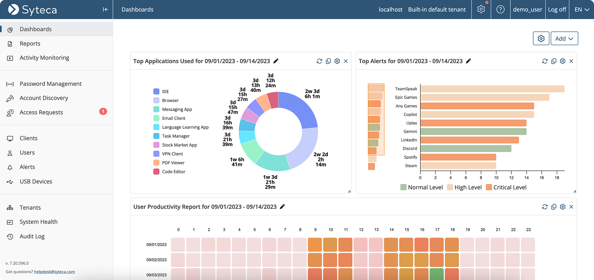Open dashboard settings gear next to Add

[541, 38]
